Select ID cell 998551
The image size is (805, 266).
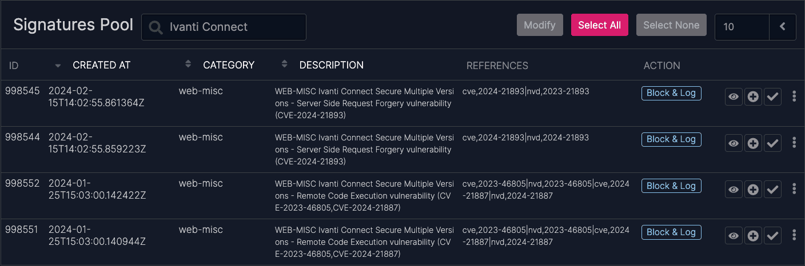point(22,230)
